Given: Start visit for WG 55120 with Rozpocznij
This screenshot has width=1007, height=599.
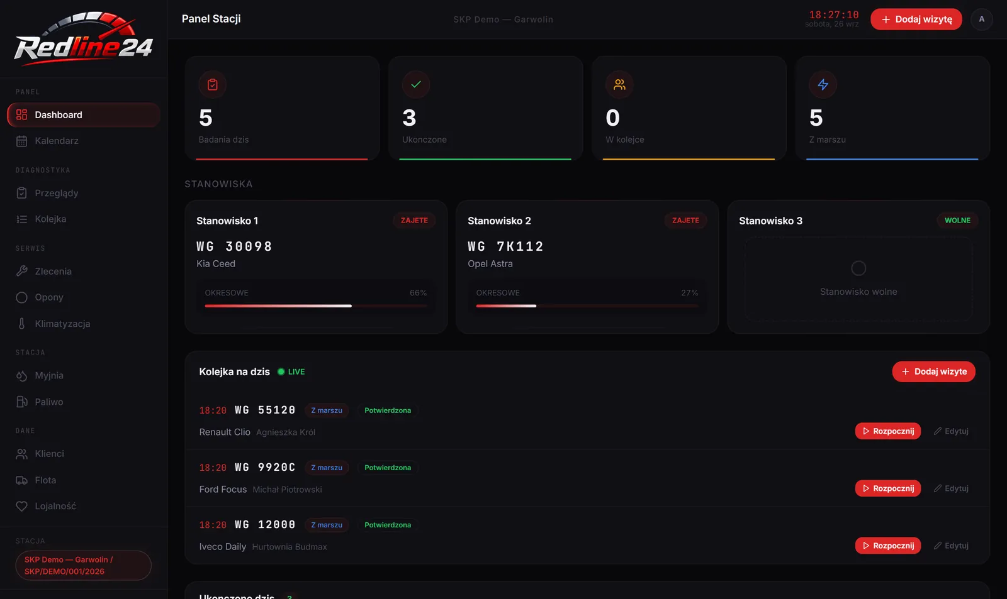Looking at the screenshot, I should (888, 431).
